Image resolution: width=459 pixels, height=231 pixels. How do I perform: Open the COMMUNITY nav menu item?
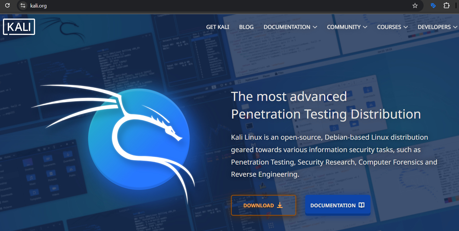[x=347, y=27]
